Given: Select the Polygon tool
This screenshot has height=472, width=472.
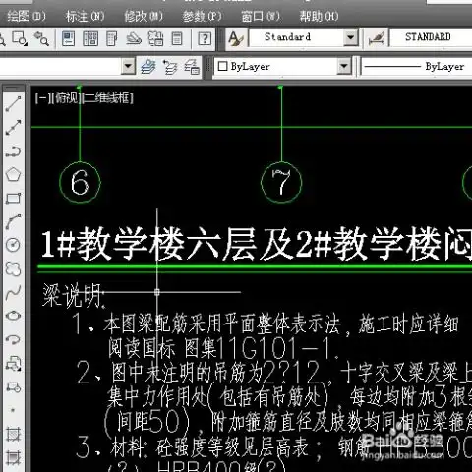Looking at the screenshot, I should [x=14, y=175].
